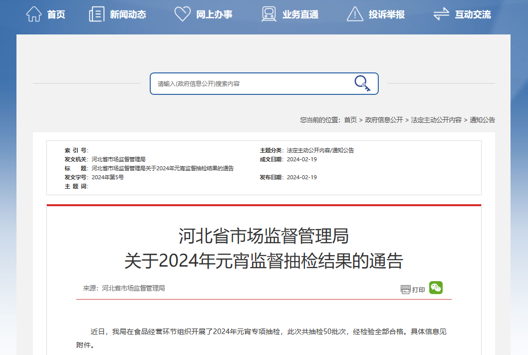Go to 网上办事 menu item
This screenshot has height=355, width=528.
coord(214,14)
